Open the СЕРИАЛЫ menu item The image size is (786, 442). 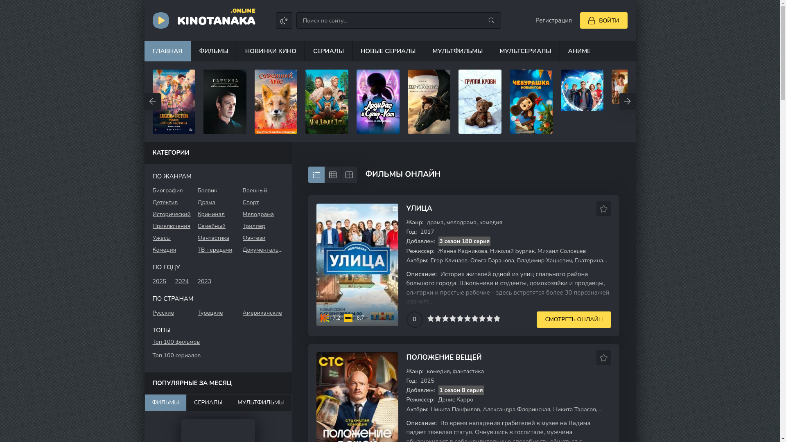(328, 51)
